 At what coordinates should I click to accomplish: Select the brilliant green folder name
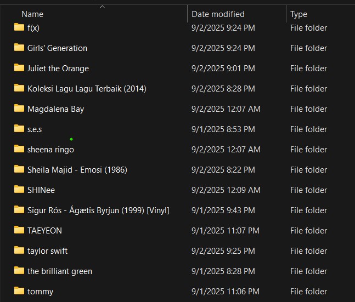click(60, 271)
